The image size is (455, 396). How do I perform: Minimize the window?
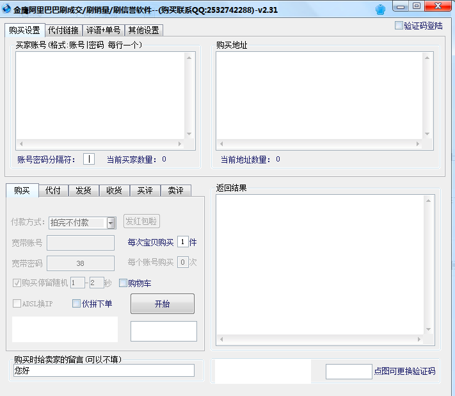(x=401, y=6)
